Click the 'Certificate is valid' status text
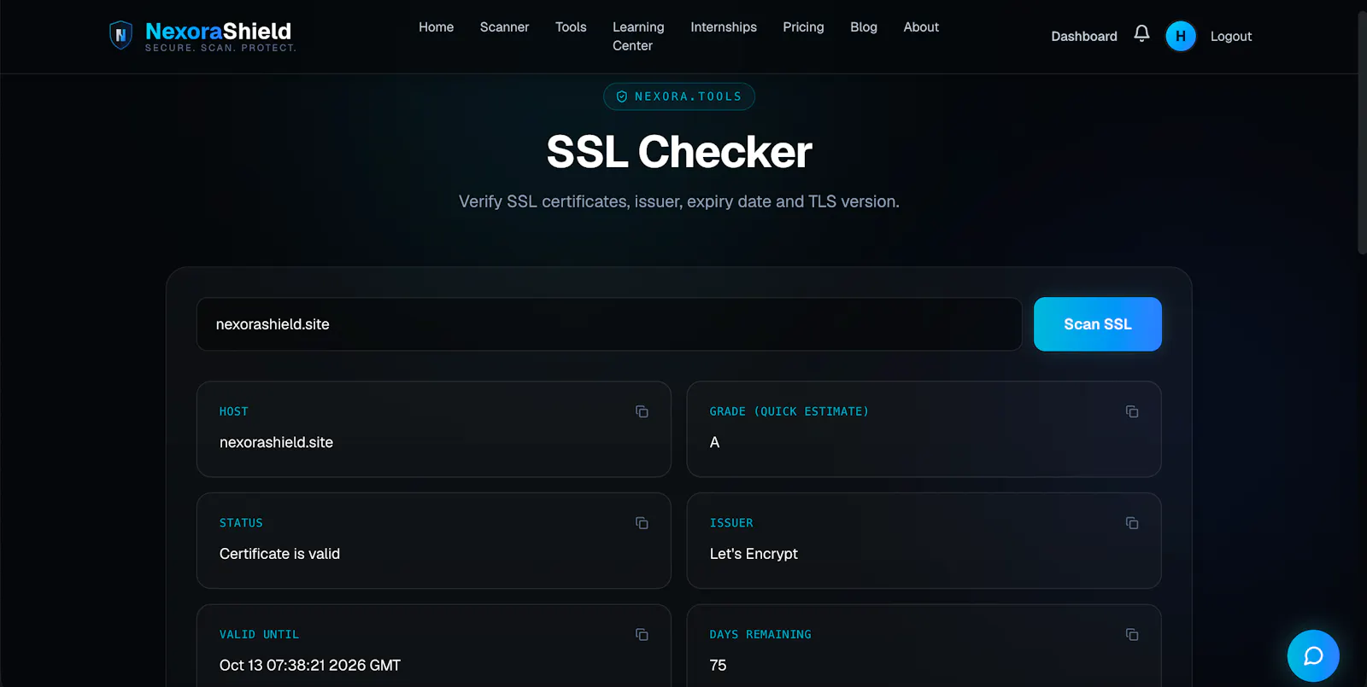The width and height of the screenshot is (1367, 687). 279,554
